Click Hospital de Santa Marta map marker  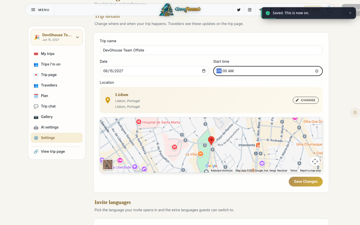coord(139,122)
